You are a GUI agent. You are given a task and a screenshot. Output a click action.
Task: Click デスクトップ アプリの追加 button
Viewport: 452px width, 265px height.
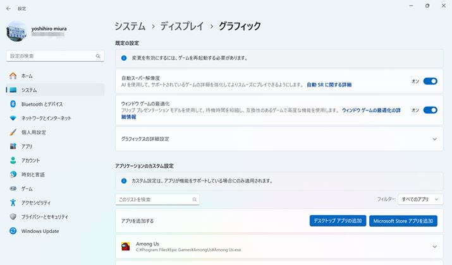point(338,221)
